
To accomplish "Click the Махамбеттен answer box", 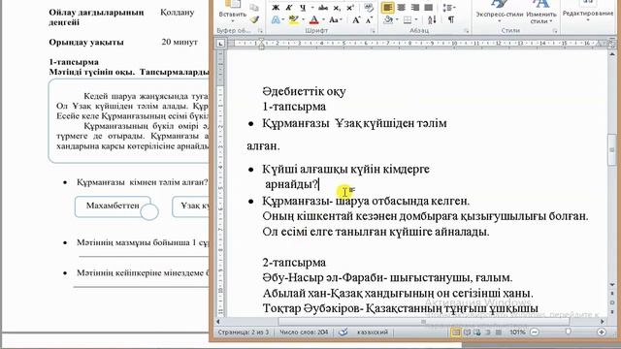I will click(113, 206).
